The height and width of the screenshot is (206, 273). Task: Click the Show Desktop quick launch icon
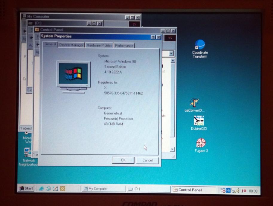point(56,189)
